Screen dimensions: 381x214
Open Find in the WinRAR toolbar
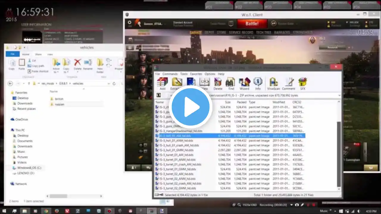pyautogui.click(x=231, y=84)
